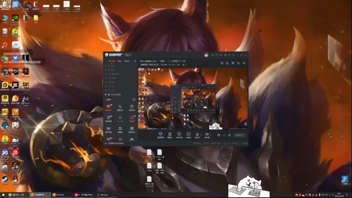This screenshot has width=352, height=198.
Task: Select the bottom source row with grid icon
Action: coord(120,95)
